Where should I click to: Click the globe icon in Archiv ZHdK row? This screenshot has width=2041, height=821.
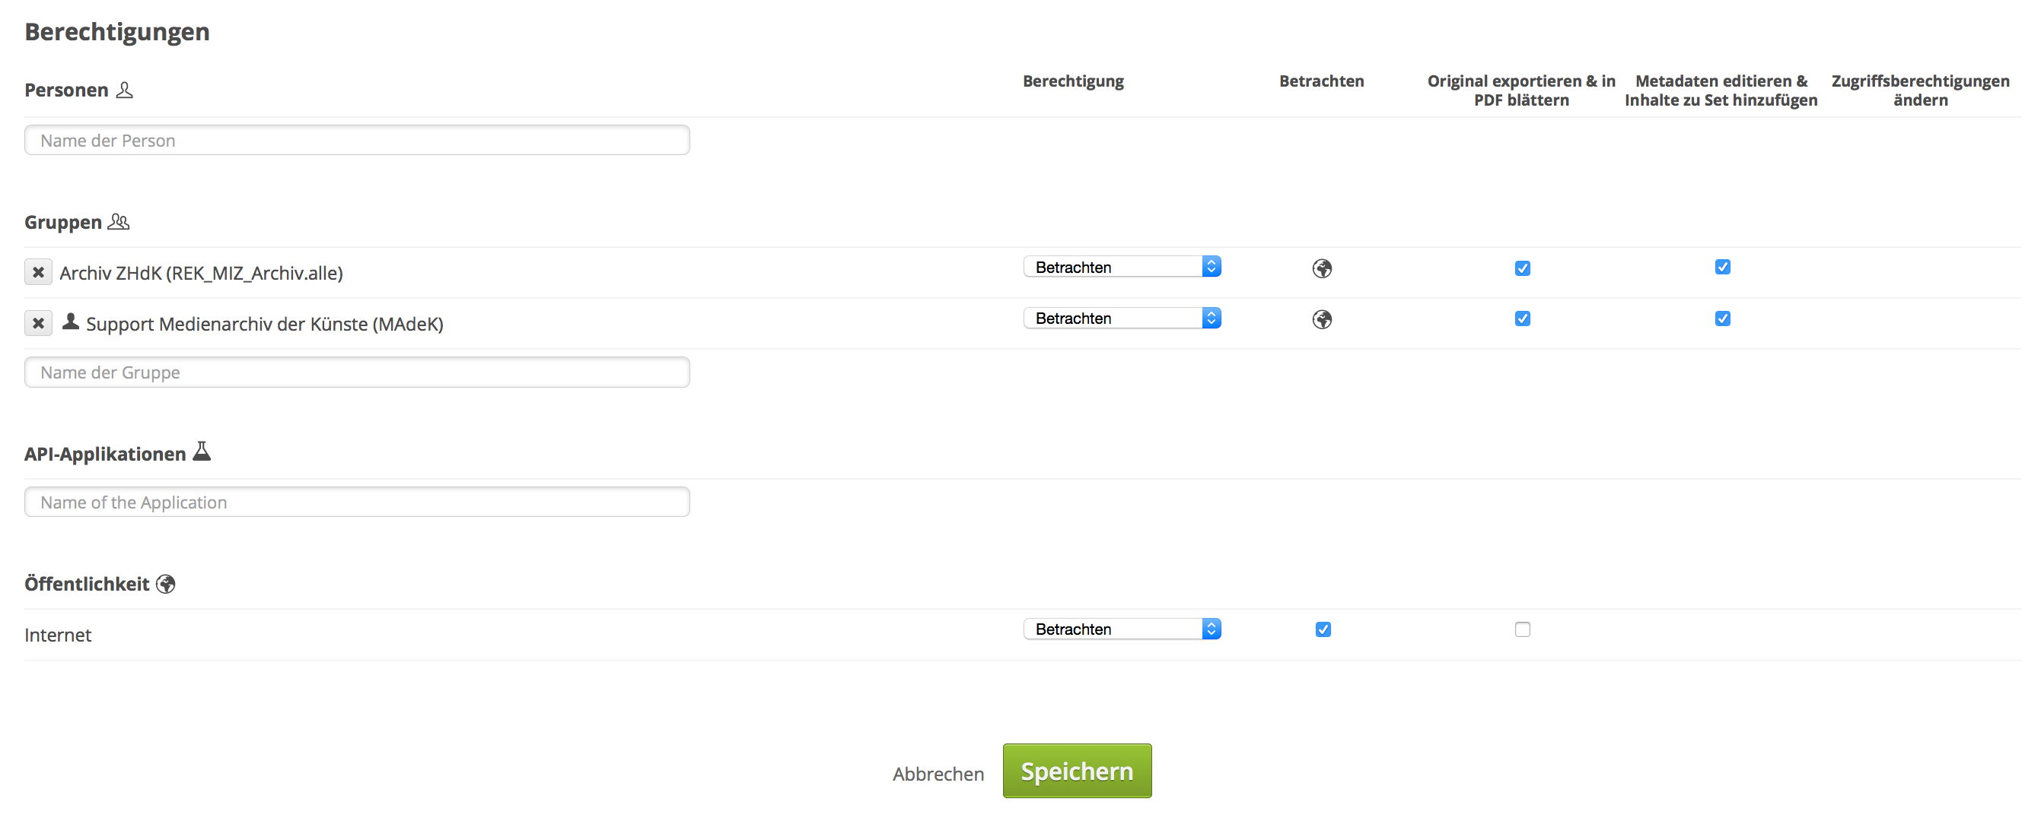pyautogui.click(x=1322, y=268)
